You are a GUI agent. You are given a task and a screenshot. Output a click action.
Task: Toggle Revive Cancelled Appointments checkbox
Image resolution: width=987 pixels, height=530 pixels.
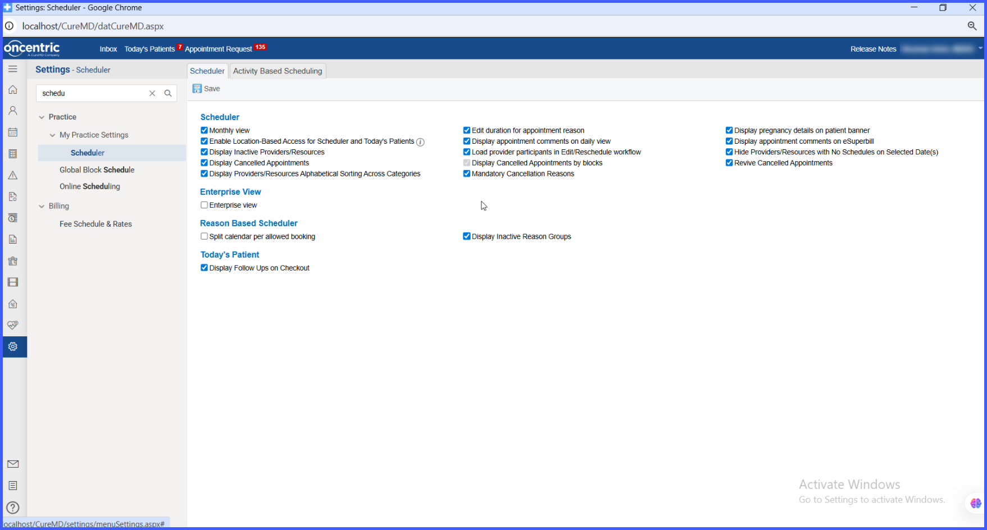pos(729,163)
